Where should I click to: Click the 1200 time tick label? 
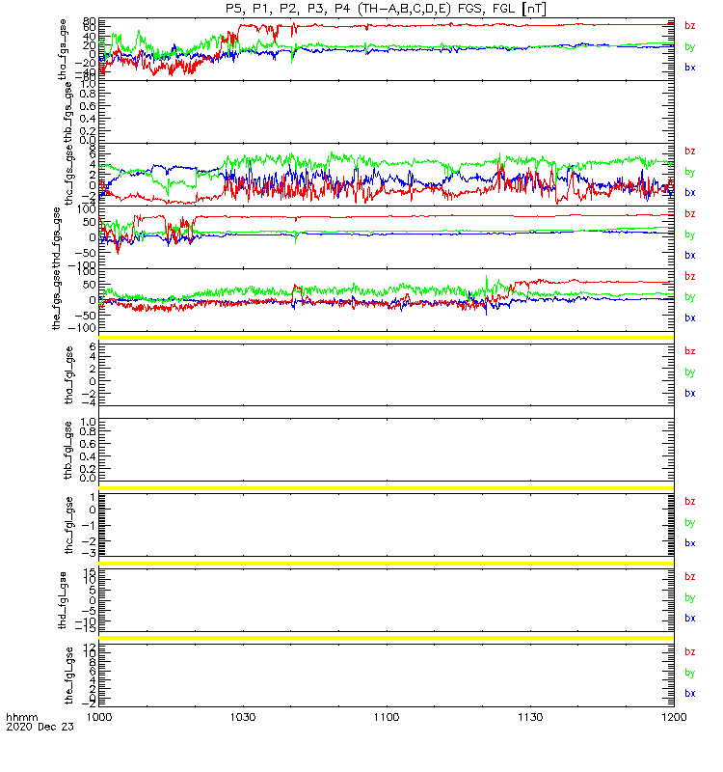tap(674, 717)
